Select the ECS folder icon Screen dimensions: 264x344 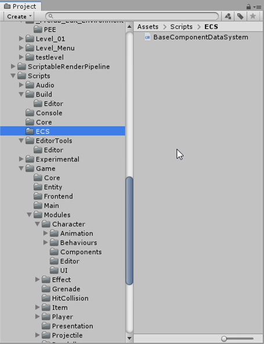30,131
